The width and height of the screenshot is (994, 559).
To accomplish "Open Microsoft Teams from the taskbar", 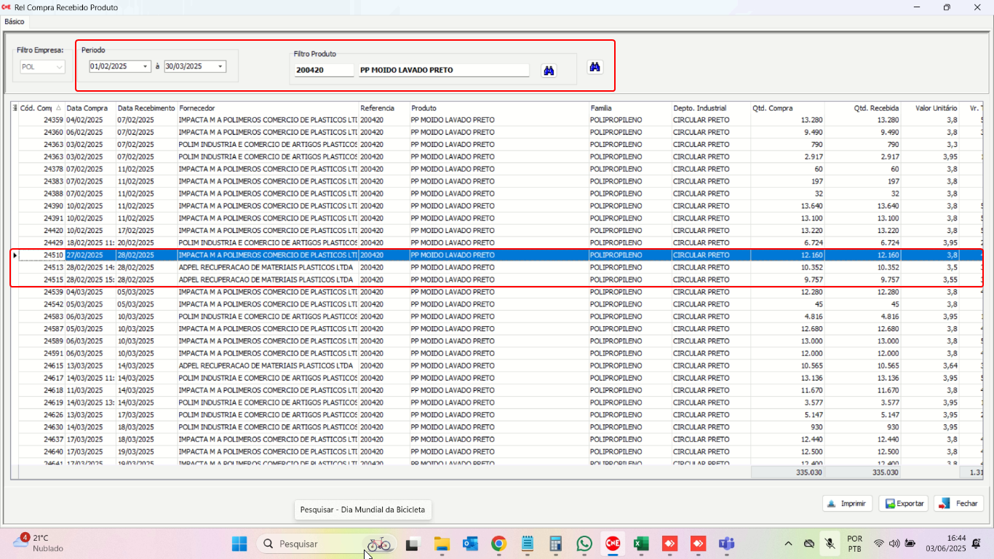I will pos(726,544).
